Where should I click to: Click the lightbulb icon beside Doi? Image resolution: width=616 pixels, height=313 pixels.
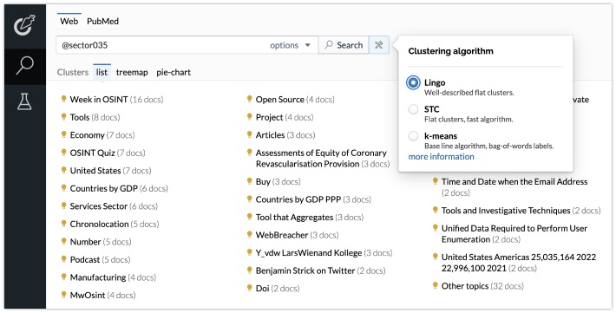249,288
